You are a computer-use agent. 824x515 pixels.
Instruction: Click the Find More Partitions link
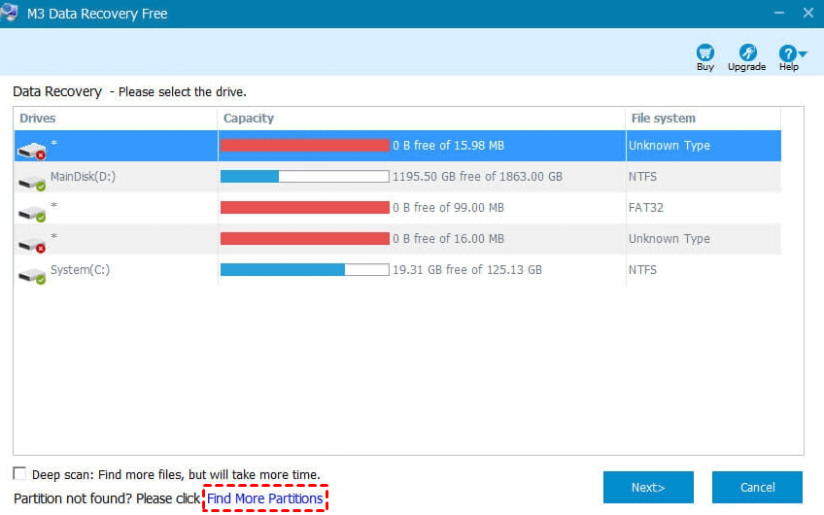[265, 498]
